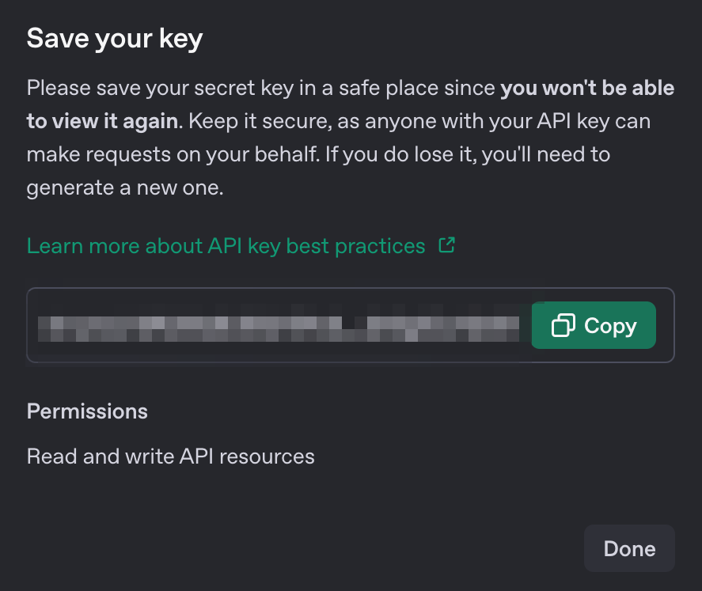Select the external link icon beside best practices
This screenshot has width=702, height=591.
tap(447, 245)
